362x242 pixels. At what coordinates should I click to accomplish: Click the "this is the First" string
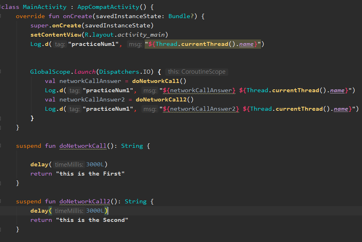(90, 174)
